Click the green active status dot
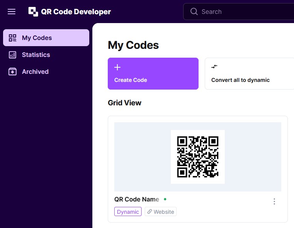This screenshot has height=228, width=294. (x=165, y=199)
